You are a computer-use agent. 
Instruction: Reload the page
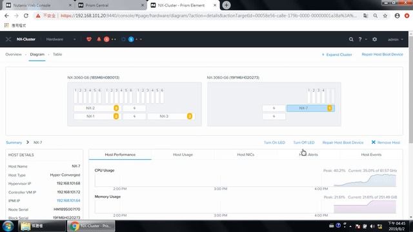[26, 15]
